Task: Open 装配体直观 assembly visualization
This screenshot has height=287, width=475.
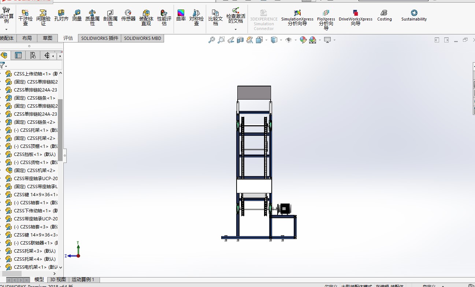Action: [x=146, y=18]
